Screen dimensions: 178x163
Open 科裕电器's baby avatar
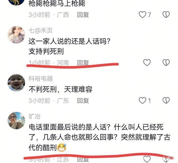16,83
